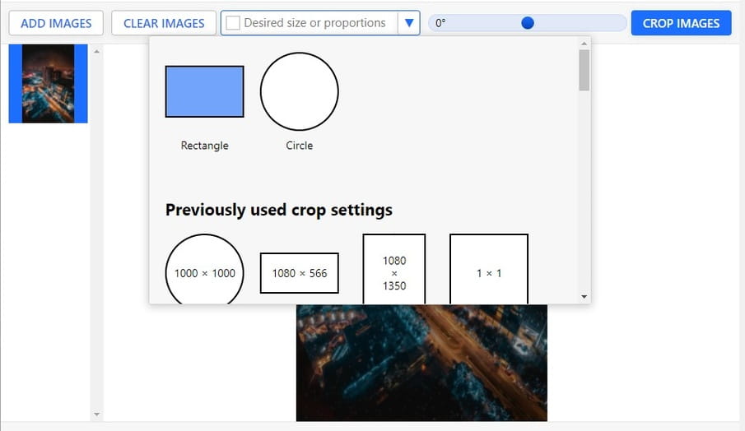Click the popup scrollbar thumb
The width and height of the screenshot is (745, 431).
(x=584, y=70)
